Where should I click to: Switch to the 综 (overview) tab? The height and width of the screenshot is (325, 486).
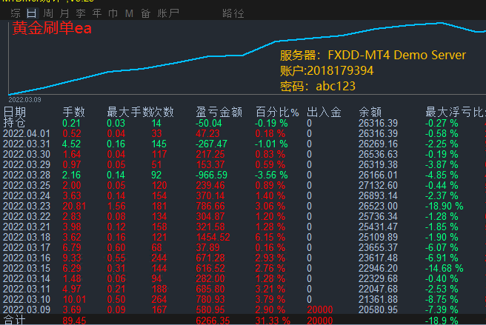click(x=16, y=13)
